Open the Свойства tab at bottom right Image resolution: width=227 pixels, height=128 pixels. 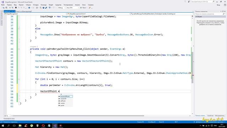(x=210, y=116)
